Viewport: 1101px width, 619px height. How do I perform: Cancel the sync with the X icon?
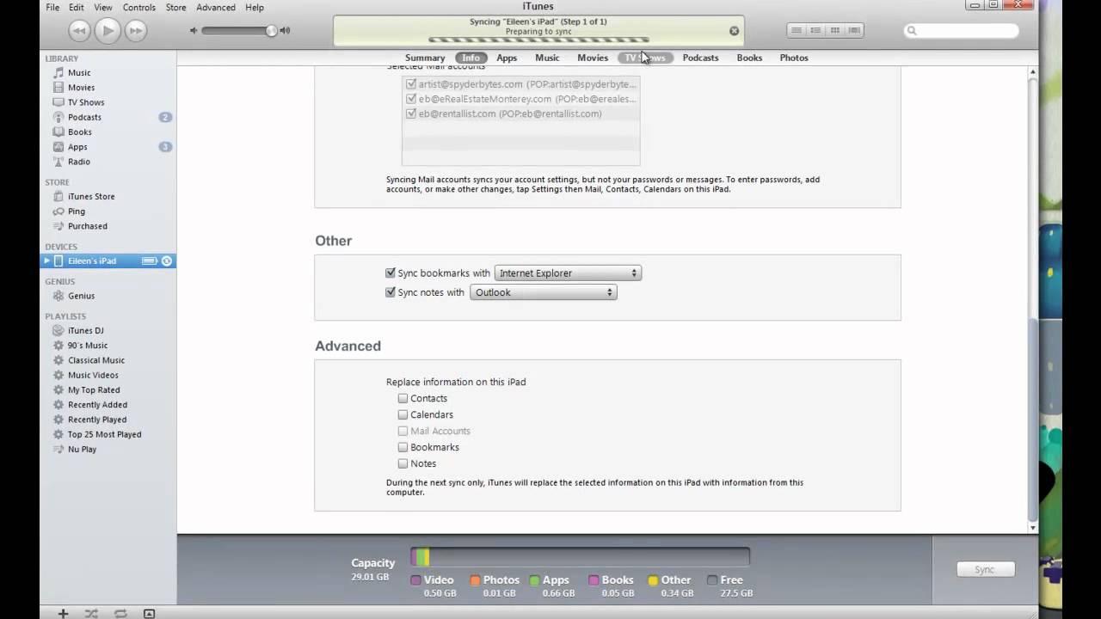[734, 31]
